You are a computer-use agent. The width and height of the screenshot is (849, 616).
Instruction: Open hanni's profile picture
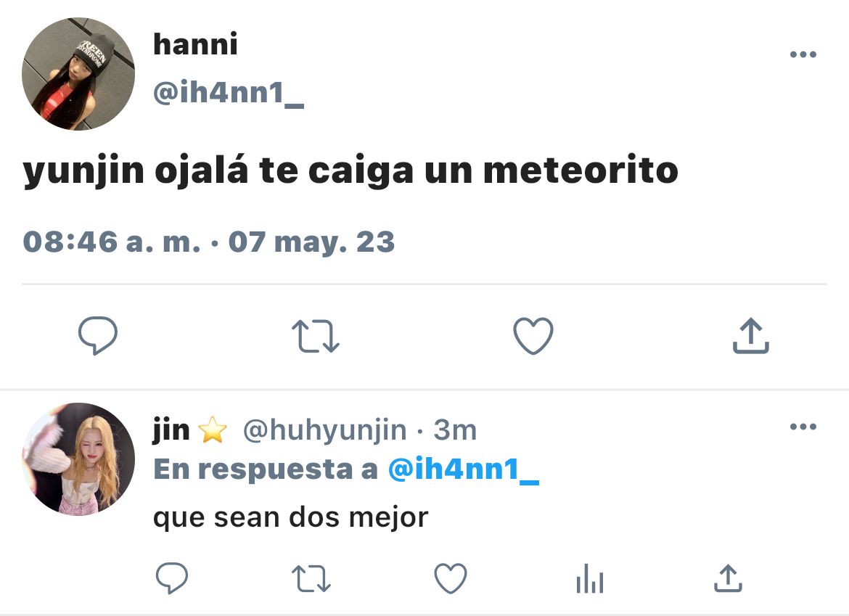tap(78, 73)
